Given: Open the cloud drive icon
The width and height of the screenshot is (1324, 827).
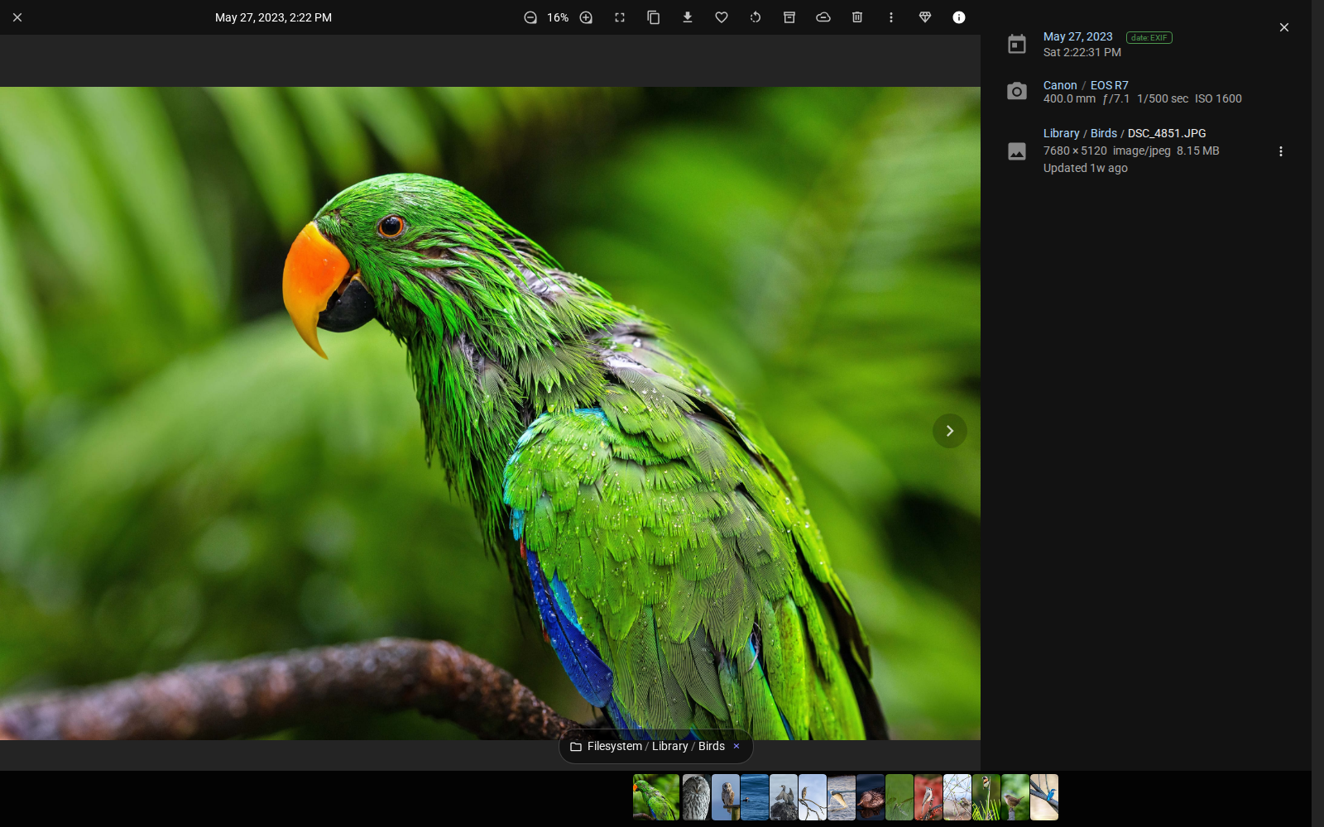Looking at the screenshot, I should [823, 17].
